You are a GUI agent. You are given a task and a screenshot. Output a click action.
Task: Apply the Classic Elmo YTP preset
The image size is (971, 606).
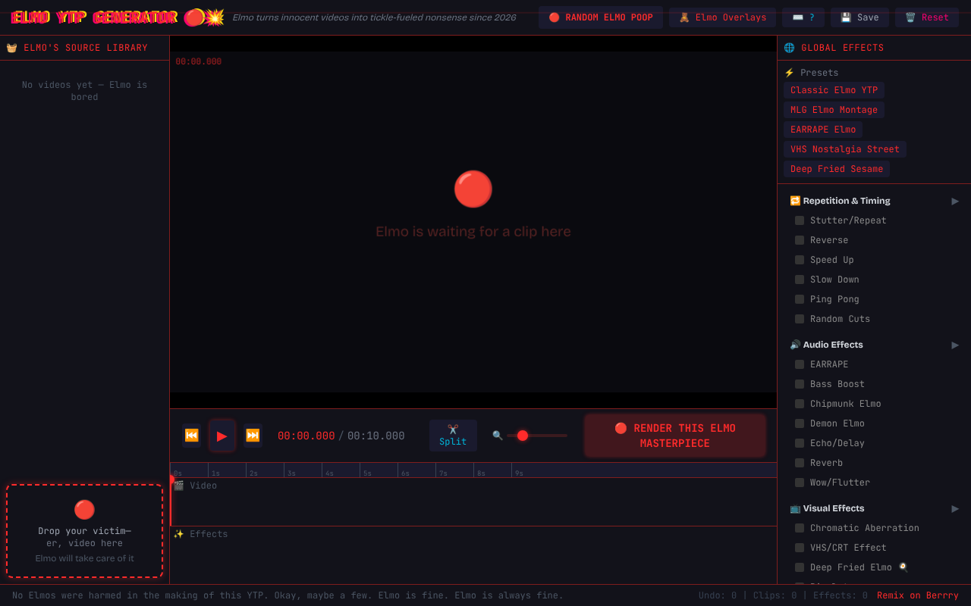click(x=834, y=90)
